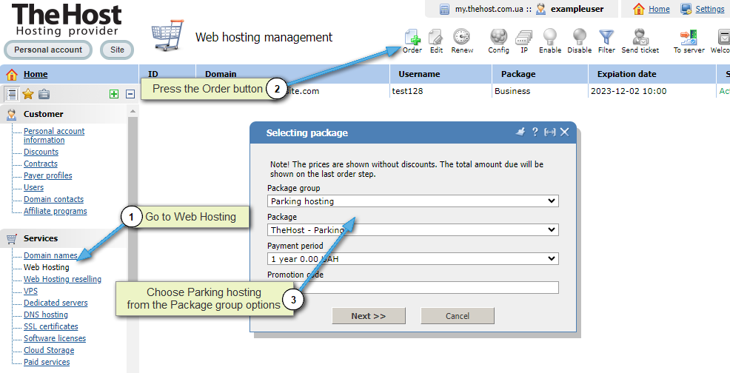This screenshot has height=373, width=730.
Task: Open the Payer profiles link
Action: pyautogui.click(x=48, y=175)
